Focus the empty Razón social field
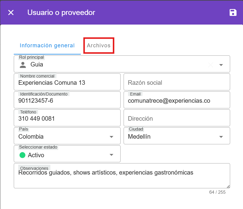 177,83
